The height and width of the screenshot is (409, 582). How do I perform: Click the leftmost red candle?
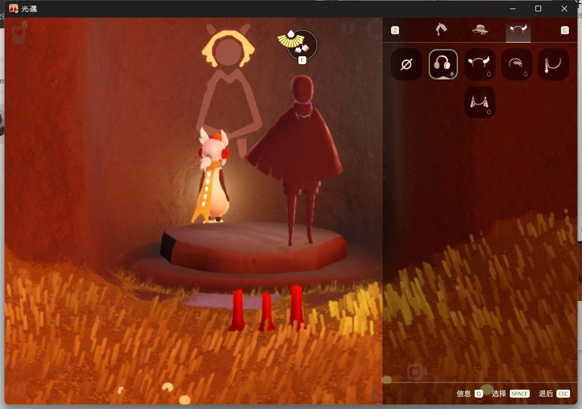click(x=237, y=310)
